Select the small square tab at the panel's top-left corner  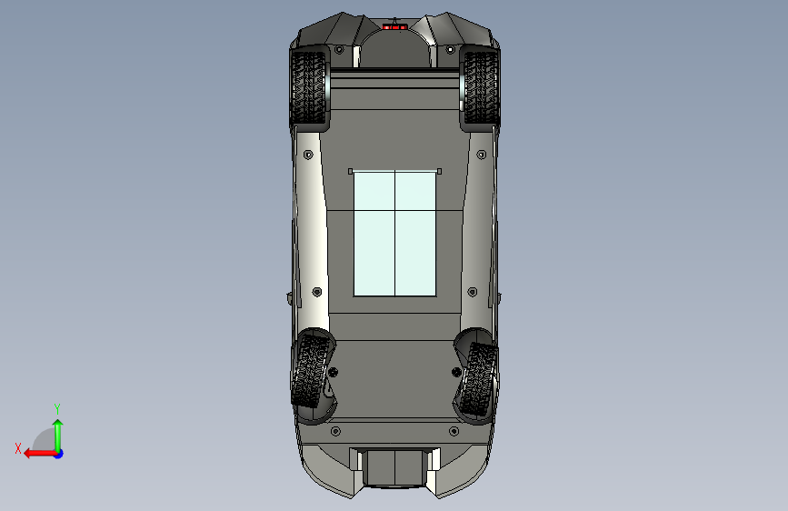pos(350,172)
